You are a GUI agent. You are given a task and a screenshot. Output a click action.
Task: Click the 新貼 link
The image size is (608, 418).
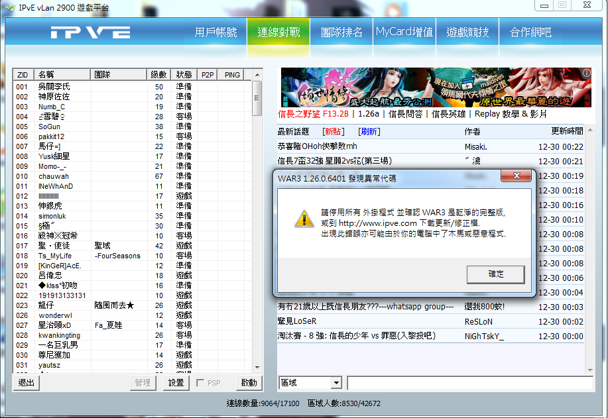[x=334, y=132]
